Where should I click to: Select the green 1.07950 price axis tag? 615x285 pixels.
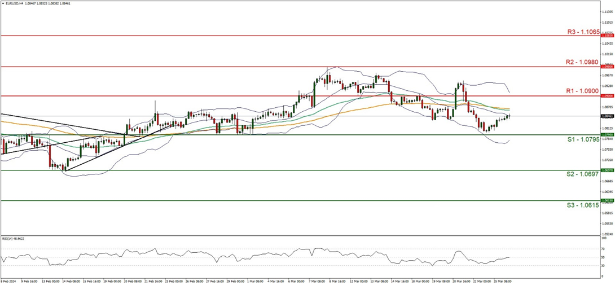point(607,134)
